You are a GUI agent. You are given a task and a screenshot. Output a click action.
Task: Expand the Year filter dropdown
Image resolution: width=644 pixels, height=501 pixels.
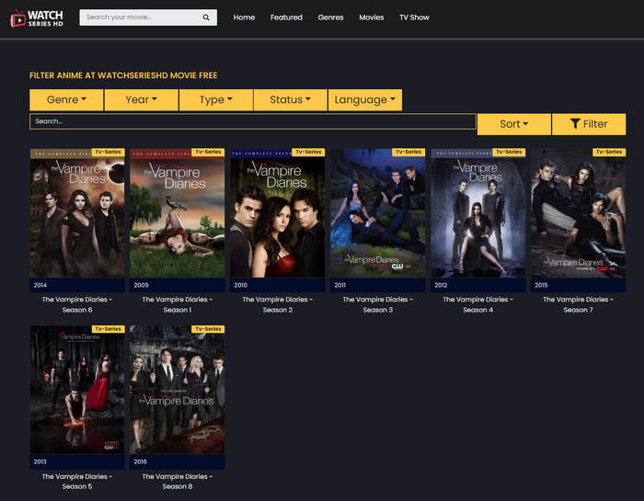click(142, 99)
